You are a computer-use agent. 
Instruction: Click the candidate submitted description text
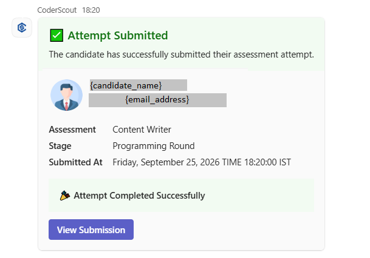tap(182, 55)
